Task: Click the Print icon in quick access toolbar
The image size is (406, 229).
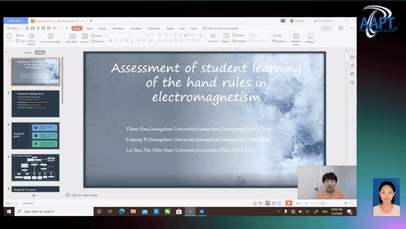Action: [43, 28]
